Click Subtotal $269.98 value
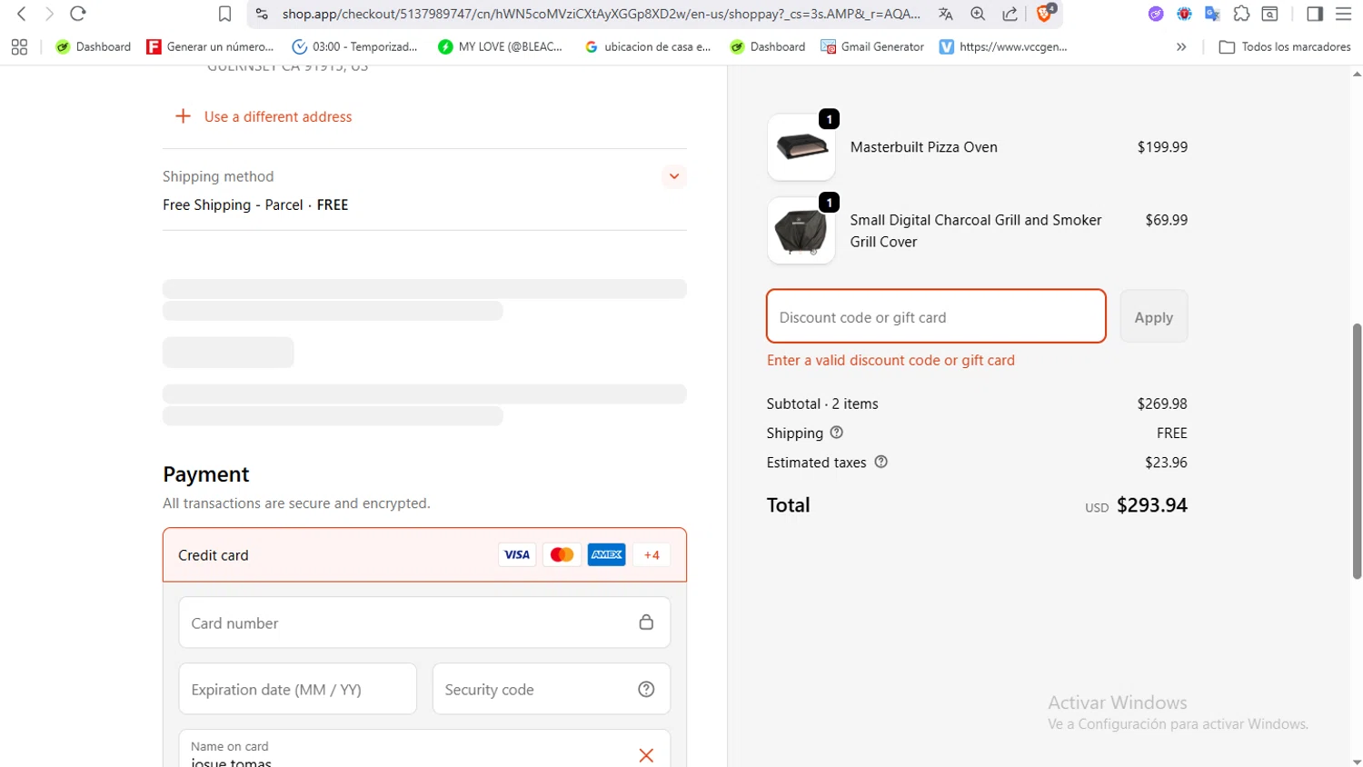 click(1162, 403)
